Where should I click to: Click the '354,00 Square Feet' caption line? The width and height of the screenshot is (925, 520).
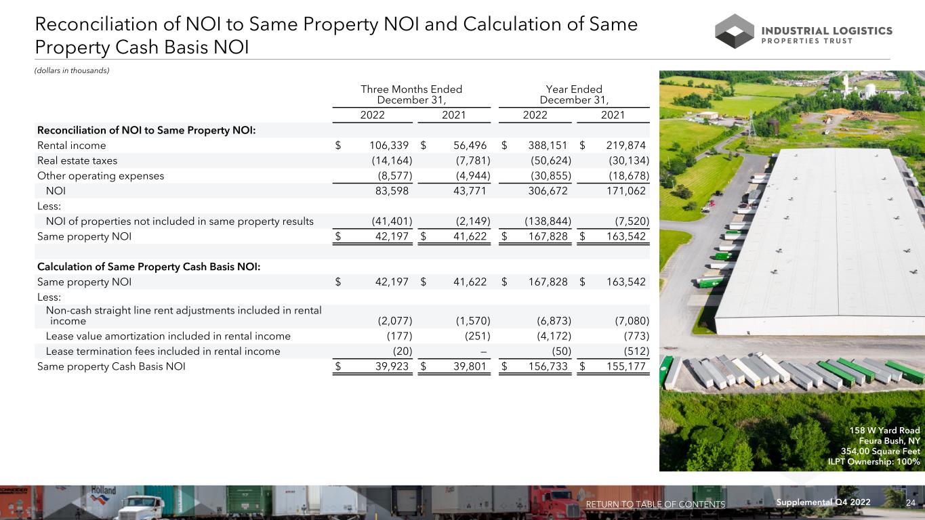click(880, 451)
